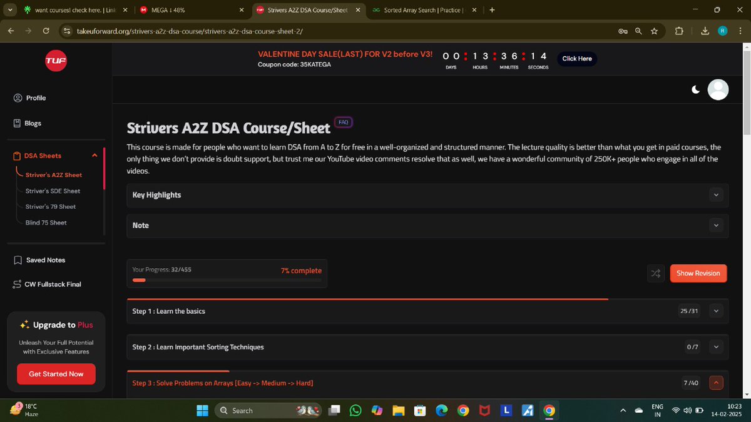
Task: Click the FAQ badge
Action: [x=343, y=123]
